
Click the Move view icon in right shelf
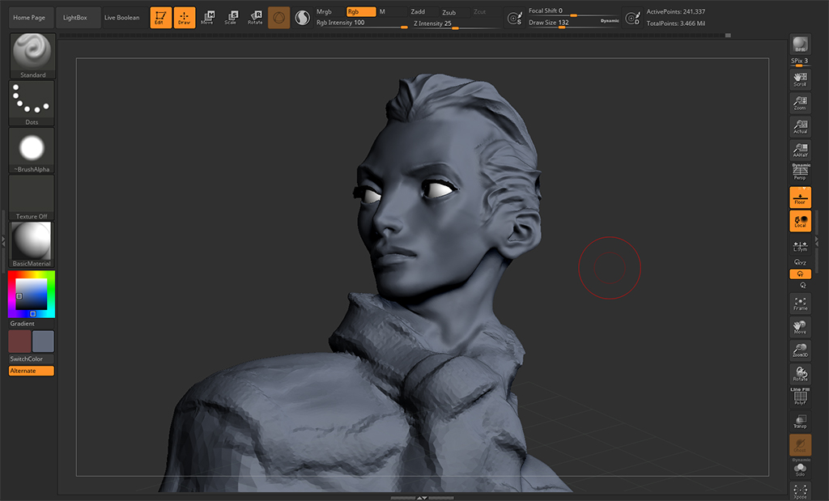(x=800, y=327)
